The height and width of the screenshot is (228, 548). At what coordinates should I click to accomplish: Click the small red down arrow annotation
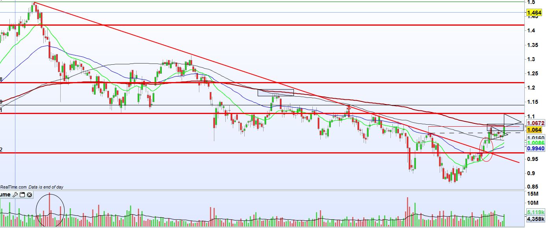click(x=349, y=107)
